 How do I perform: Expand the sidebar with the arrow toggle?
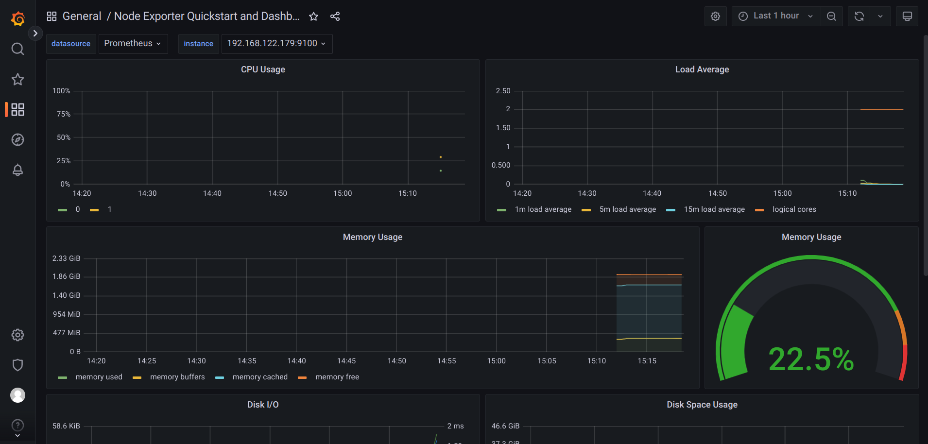tap(35, 33)
